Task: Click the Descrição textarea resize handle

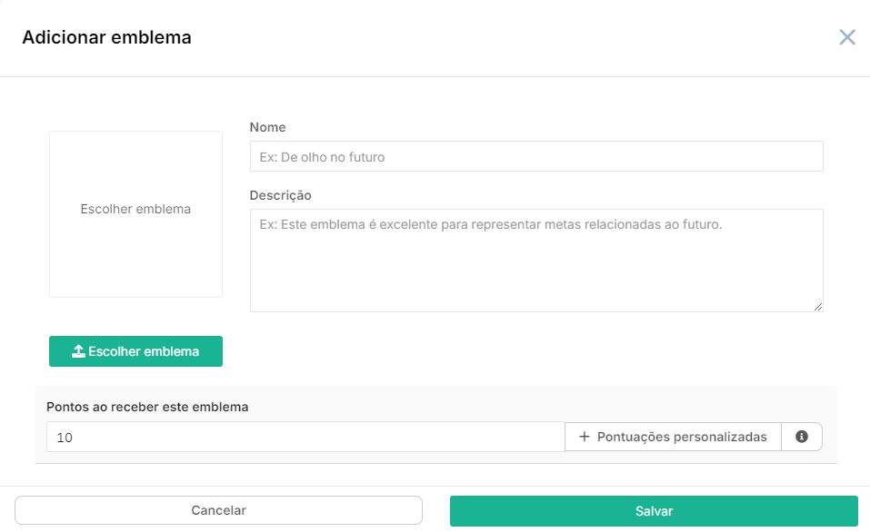Action: click(818, 307)
